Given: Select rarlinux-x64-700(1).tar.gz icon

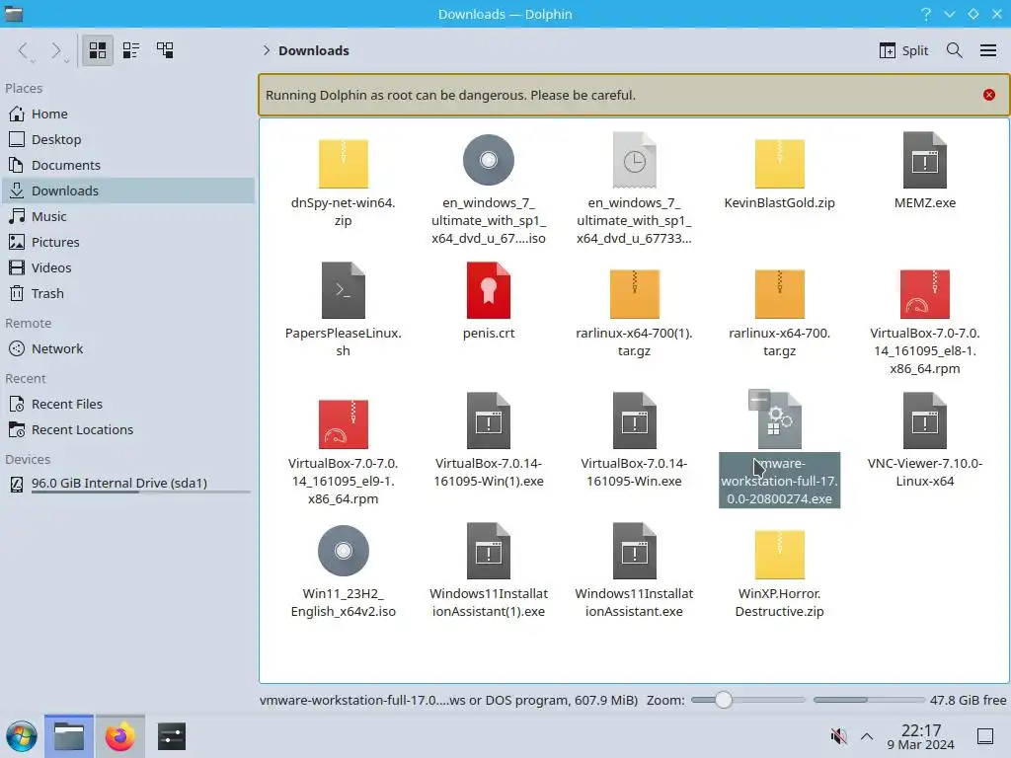Looking at the screenshot, I should [635, 293].
